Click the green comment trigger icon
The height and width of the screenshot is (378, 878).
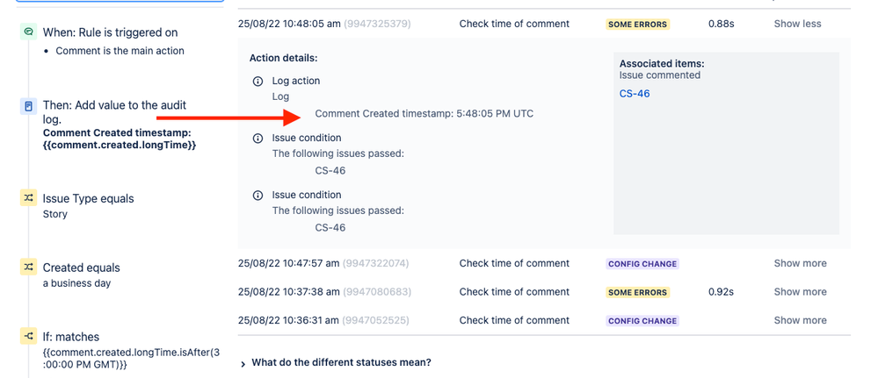point(28,32)
